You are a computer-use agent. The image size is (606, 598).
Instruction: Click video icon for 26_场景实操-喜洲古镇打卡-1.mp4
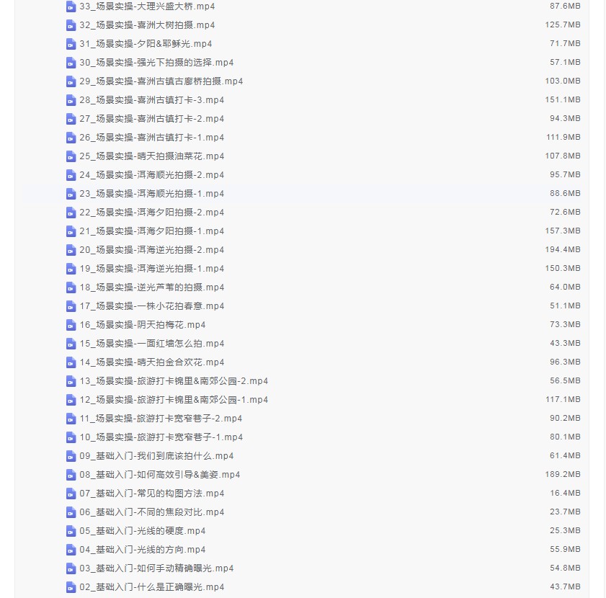coord(71,138)
